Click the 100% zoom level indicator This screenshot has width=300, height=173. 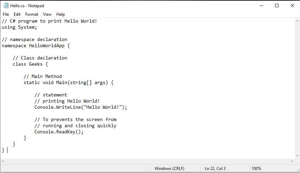tap(256, 169)
